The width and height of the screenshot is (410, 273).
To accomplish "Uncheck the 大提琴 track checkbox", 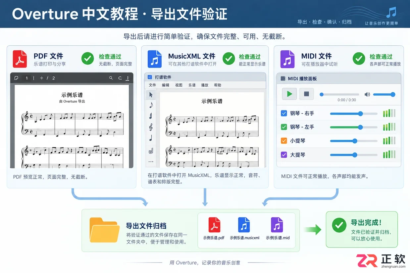I will click(x=284, y=155).
